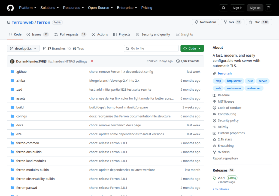Switch to the Pull requests tab
279x196 pixels.
pos(70,34)
